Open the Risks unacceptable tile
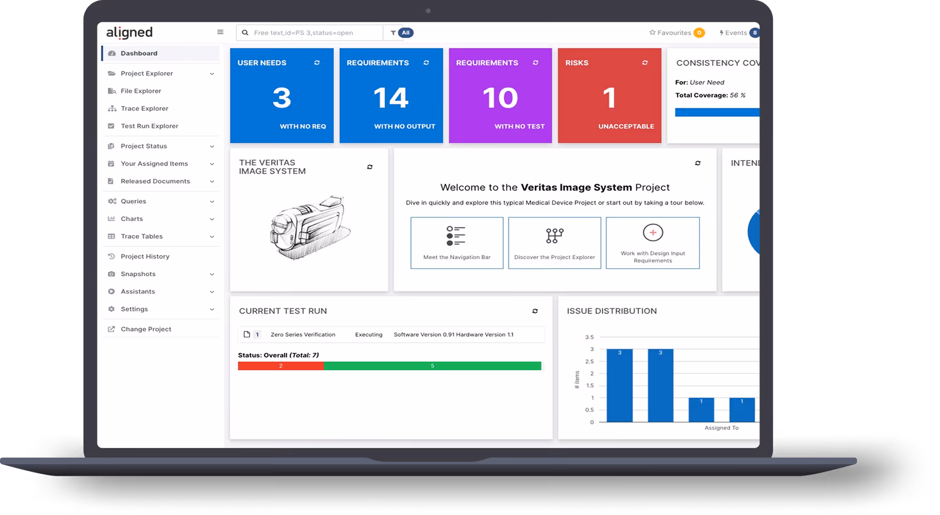 [x=610, y=96]
